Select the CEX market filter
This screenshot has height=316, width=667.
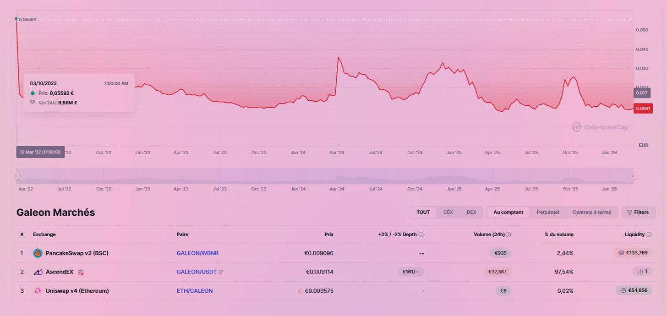click(448, 212)
